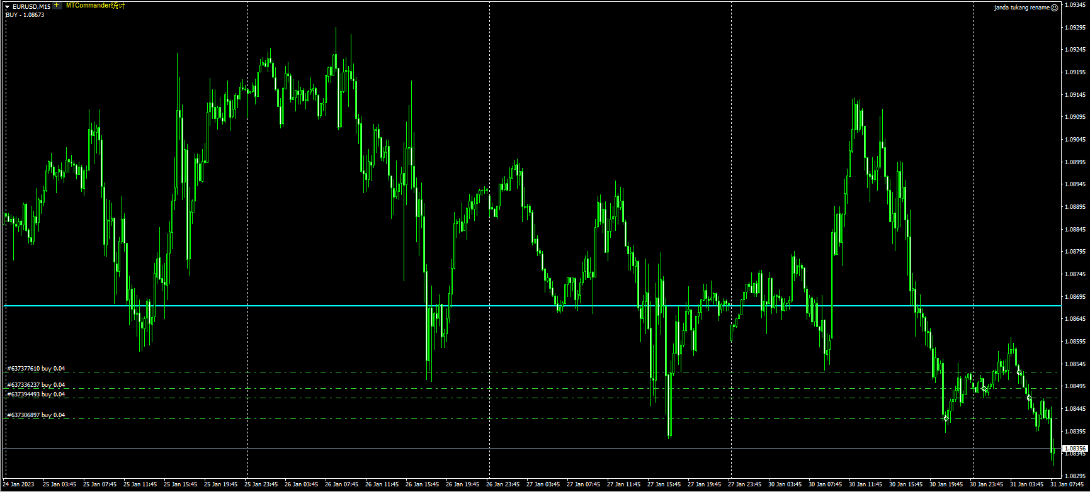Click the BUY - 1.08673 label
The image size is (1090, 492).
(x=25, y=14)
